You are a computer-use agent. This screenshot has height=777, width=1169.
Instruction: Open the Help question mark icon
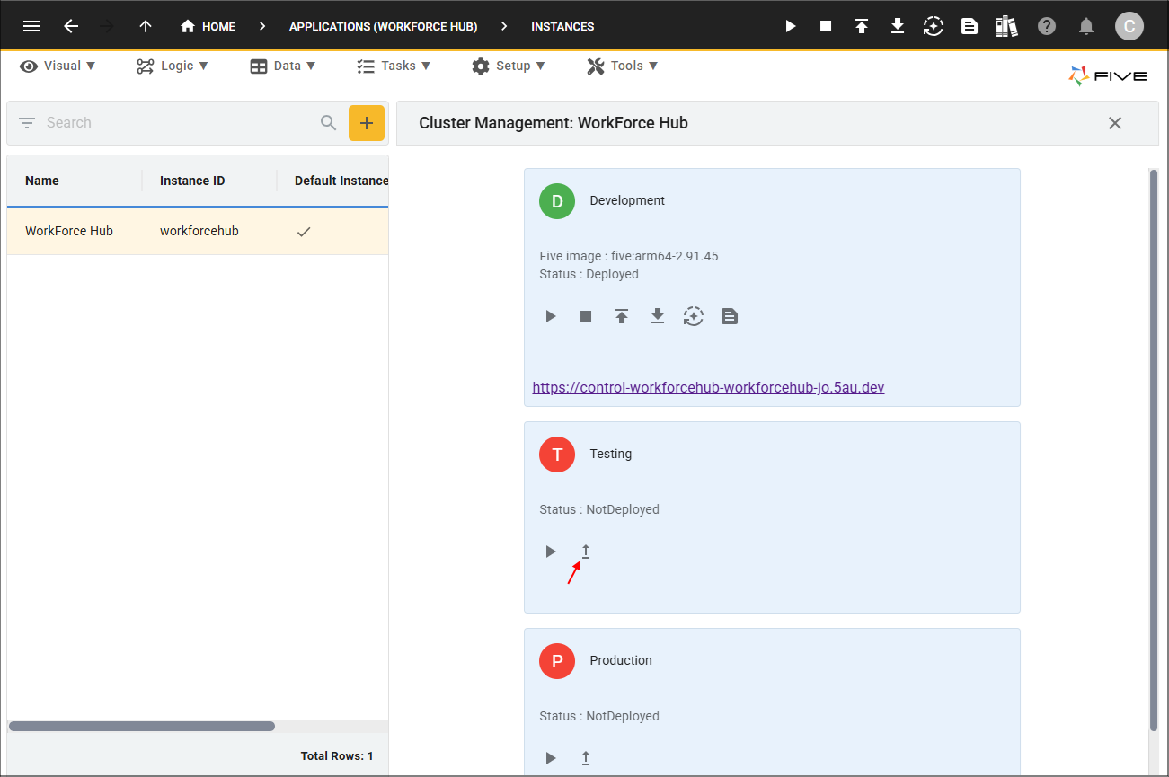point(1047,26)
